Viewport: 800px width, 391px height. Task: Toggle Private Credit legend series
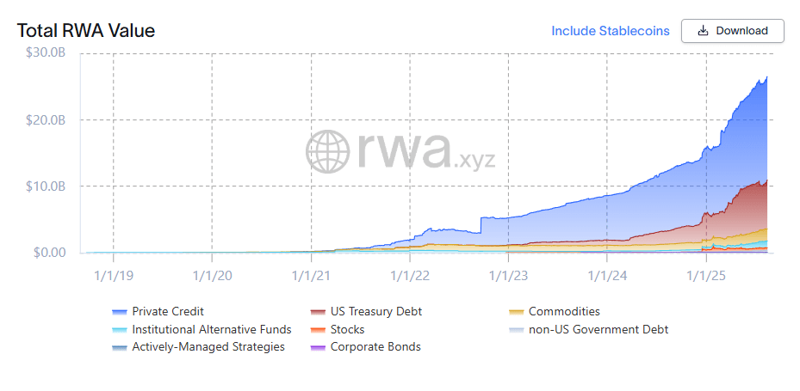168,311
